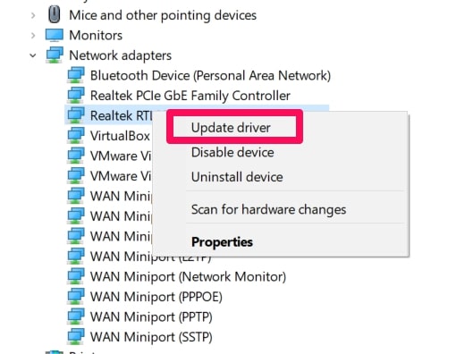Open Properties from the context menu

point(222,242)
